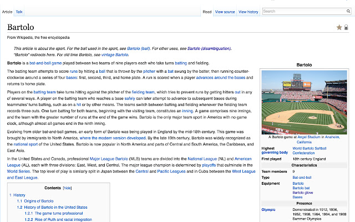Click the bat link in second paragraph
This screenshot has width=355, height=222.
point(170,72)
